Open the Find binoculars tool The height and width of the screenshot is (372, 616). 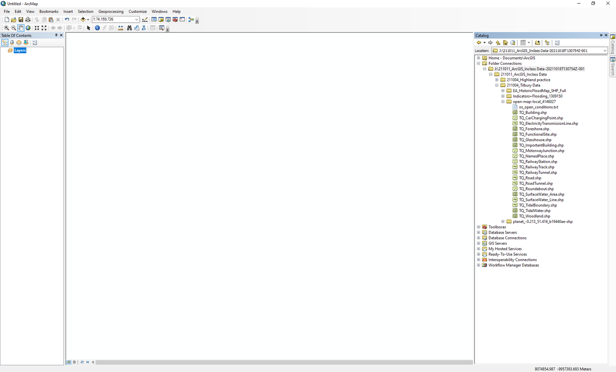tap(129, 28)
